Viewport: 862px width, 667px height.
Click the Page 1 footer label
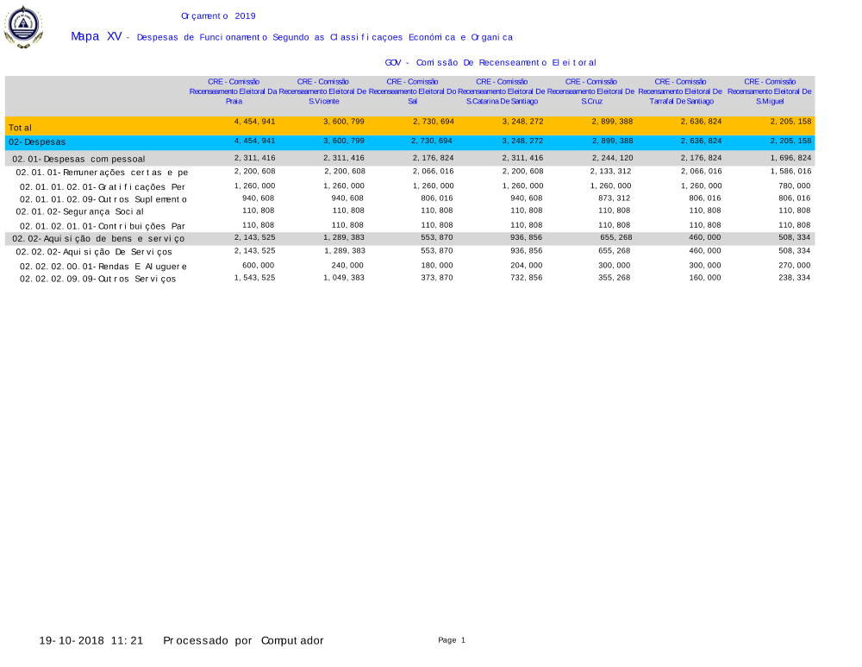point(452,640)
